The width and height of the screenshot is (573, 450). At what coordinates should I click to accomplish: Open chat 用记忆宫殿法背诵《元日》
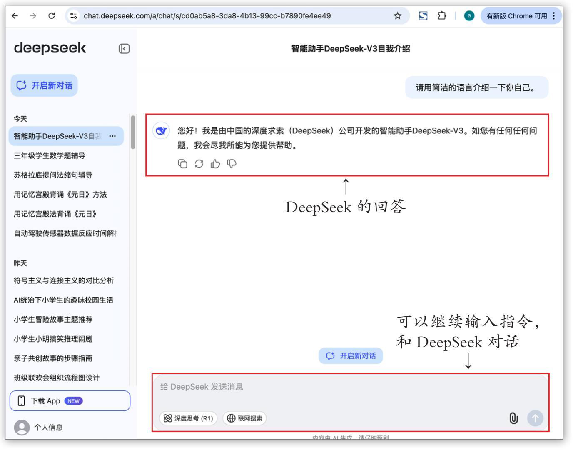pos(55,214)
